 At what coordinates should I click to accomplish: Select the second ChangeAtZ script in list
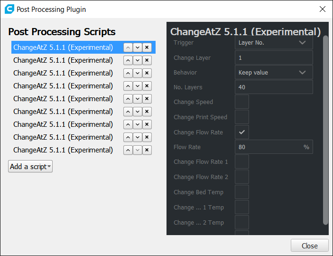pos(63,60)
